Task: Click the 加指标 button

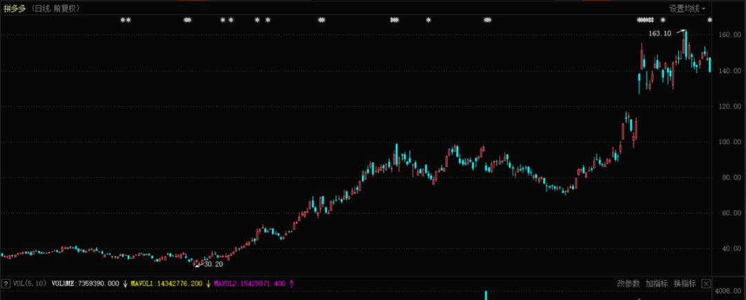Action: coord(657,284)
